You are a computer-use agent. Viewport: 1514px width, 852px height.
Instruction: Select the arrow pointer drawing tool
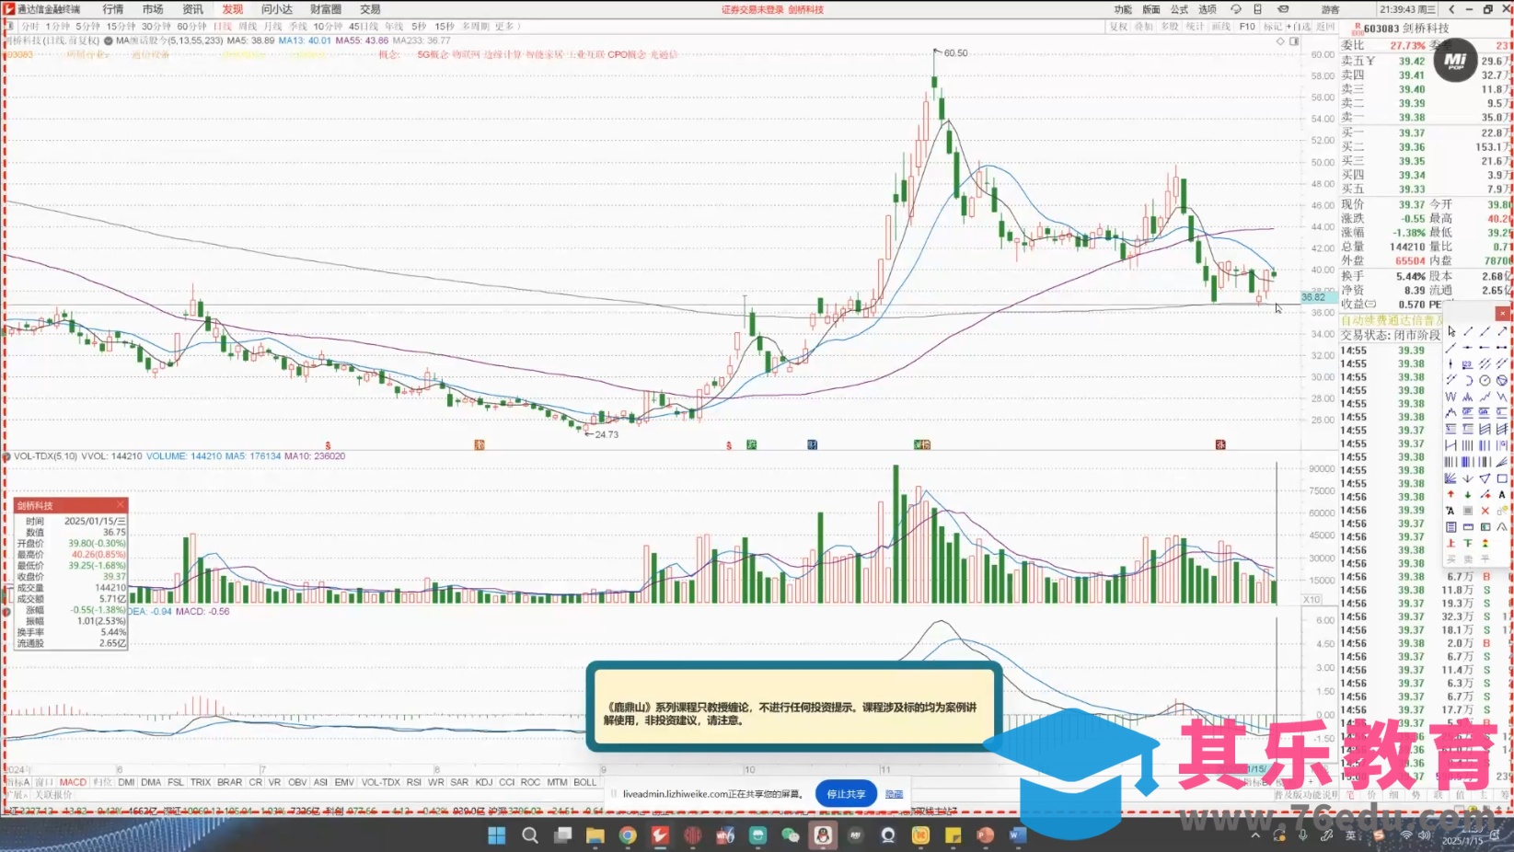pyautogui.click(x=1451, y=331)
